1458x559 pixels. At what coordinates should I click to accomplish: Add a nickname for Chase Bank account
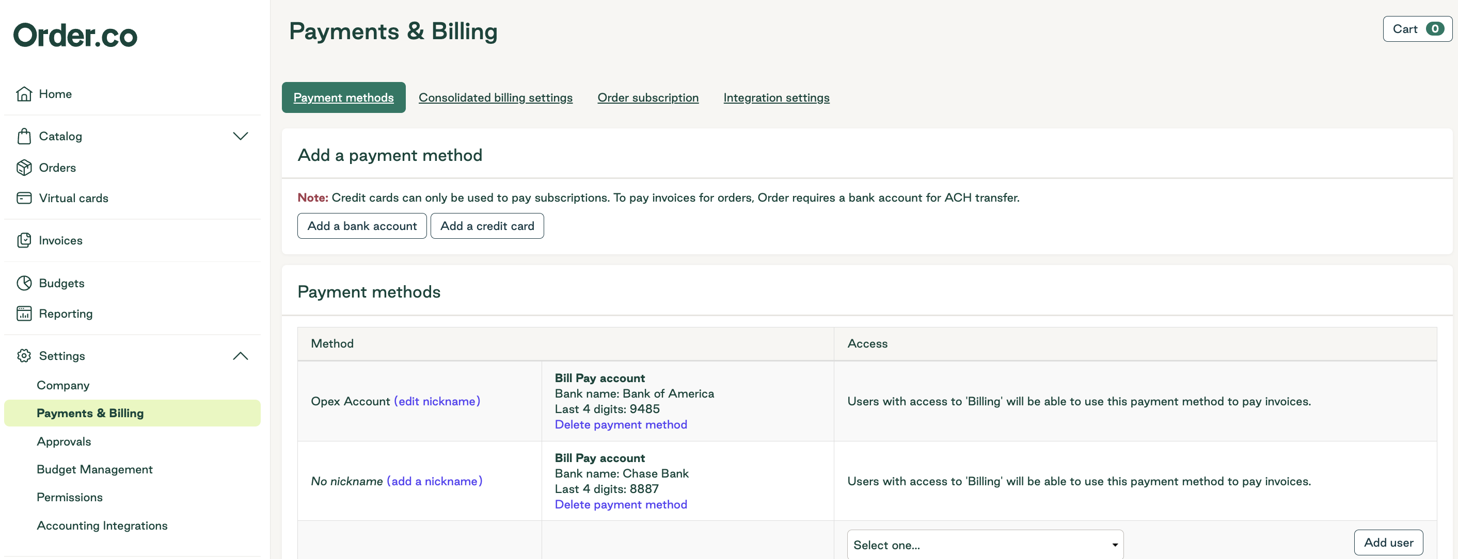pos(435,481)
